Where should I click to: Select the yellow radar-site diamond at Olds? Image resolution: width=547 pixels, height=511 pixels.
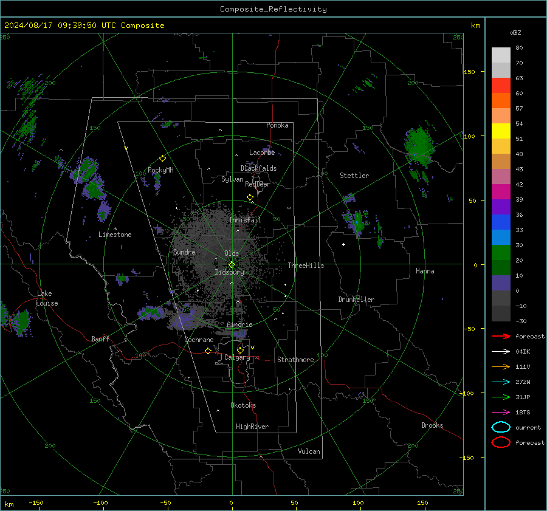point(232,265)
